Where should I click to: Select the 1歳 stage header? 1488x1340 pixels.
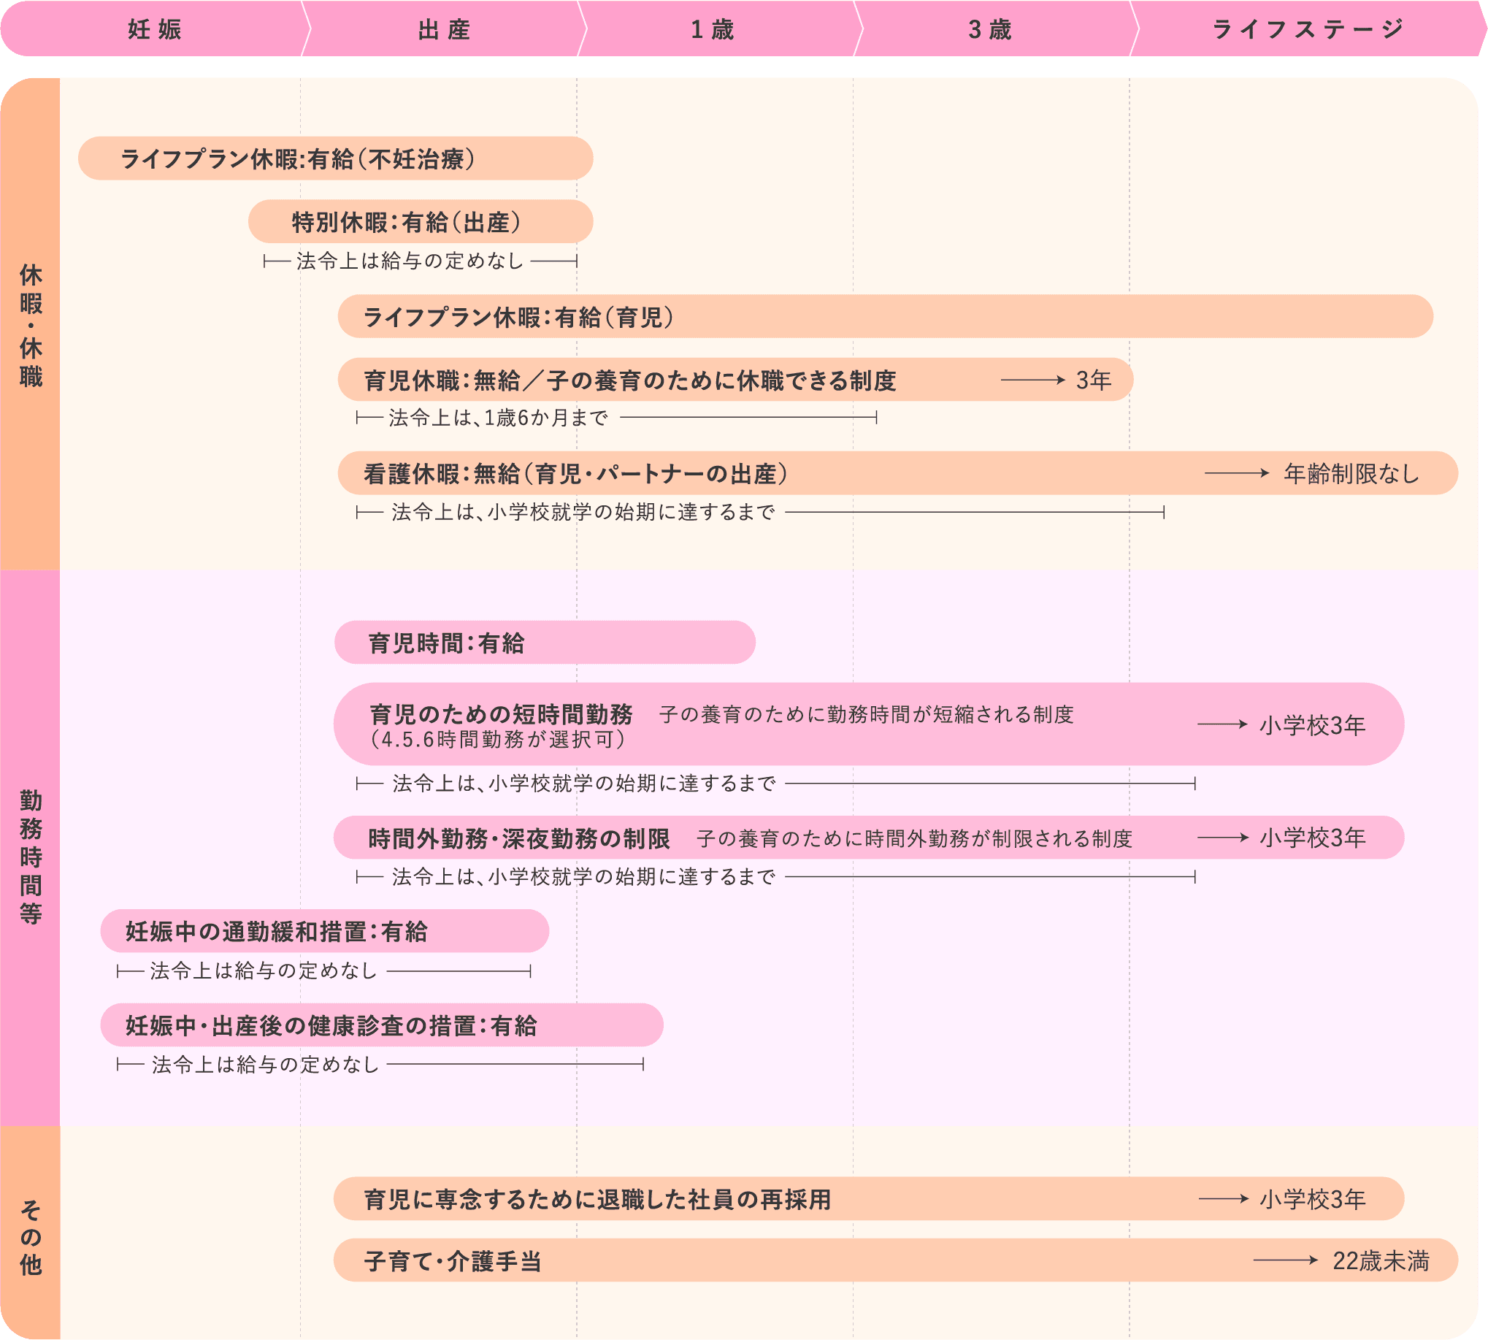pos(713,28)
